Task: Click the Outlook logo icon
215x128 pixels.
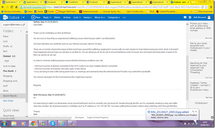Action: 5,17
